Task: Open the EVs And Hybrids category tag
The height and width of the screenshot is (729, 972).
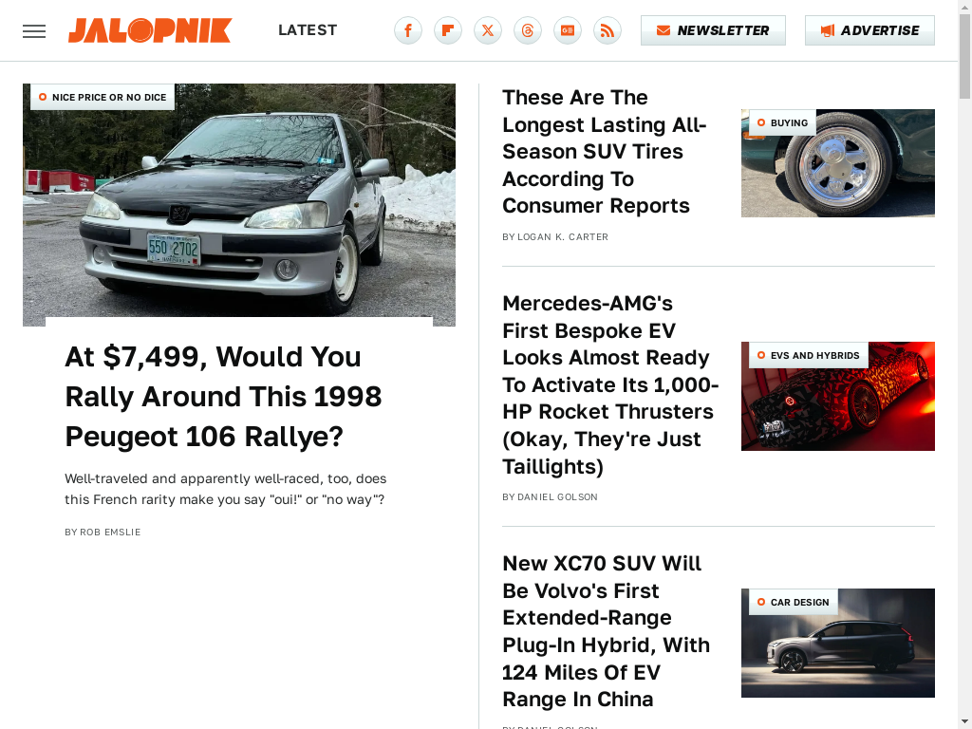Action: [809, 355]
